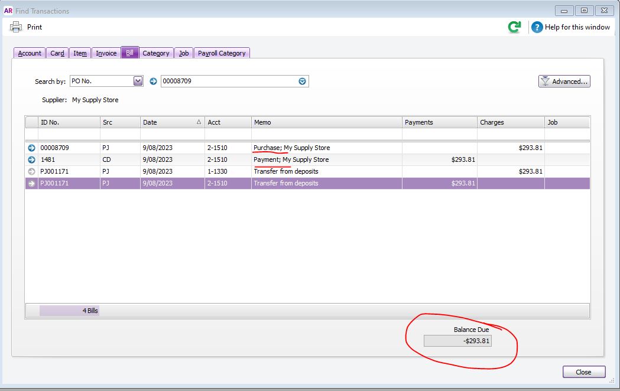Viewport: 620px width, 391px height.
Task: Click the Print printer icon
Action: (16, 27)
